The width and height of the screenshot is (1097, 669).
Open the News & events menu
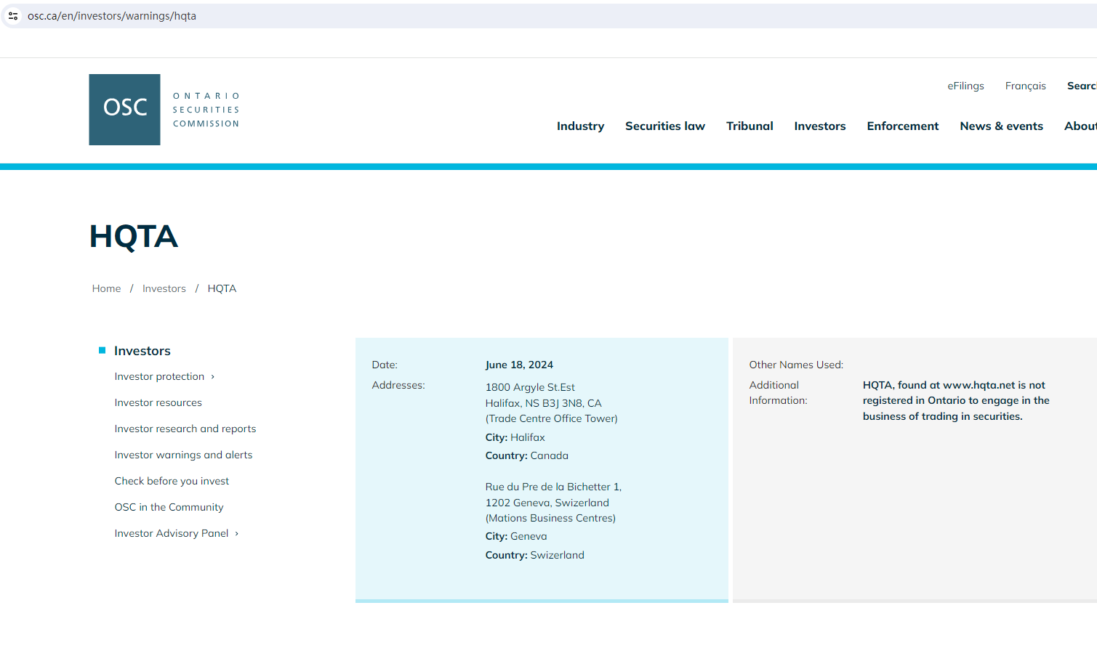pyautogui.click(x=1001, y=126)
